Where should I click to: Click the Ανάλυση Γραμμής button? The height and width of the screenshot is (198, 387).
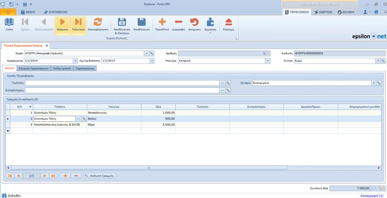[100, 176]
